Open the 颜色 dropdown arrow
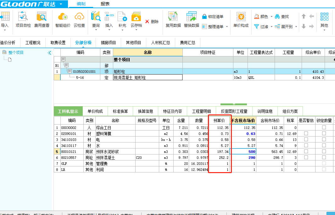 [271, 17]
